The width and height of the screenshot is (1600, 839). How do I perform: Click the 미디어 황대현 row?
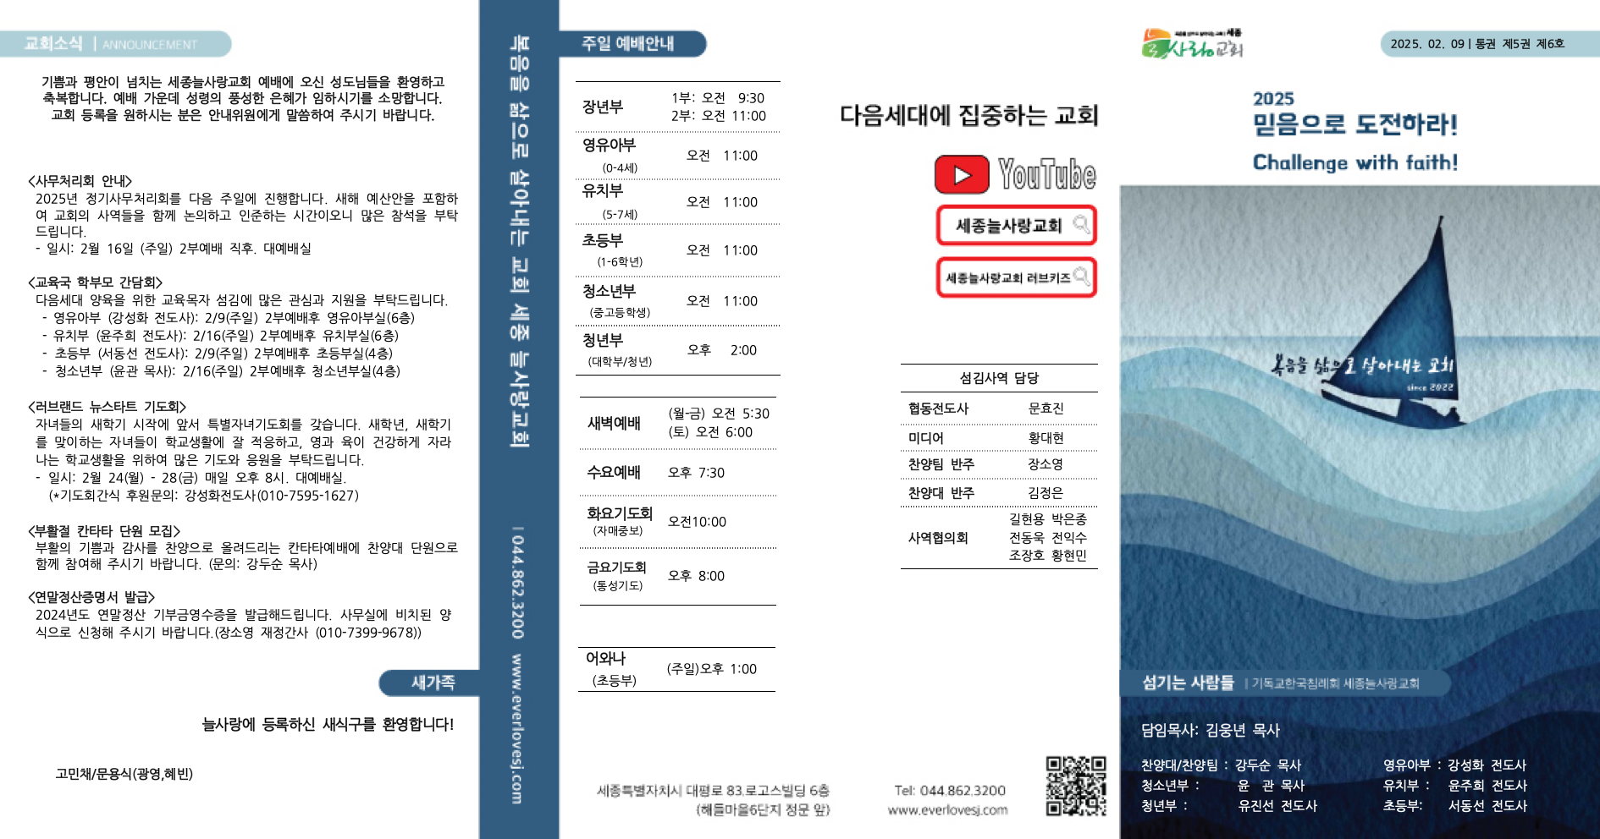click(999, 437)
